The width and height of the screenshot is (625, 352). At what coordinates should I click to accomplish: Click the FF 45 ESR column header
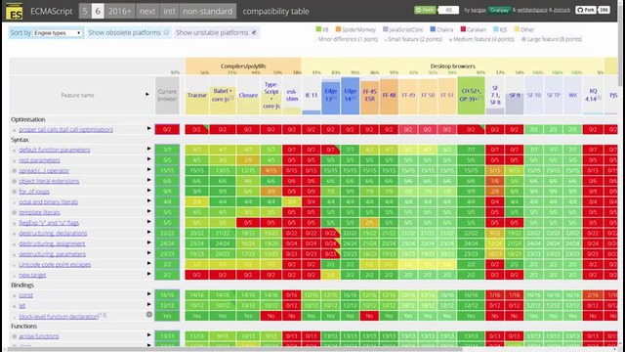pyautogui.click(x=369, y=95)
